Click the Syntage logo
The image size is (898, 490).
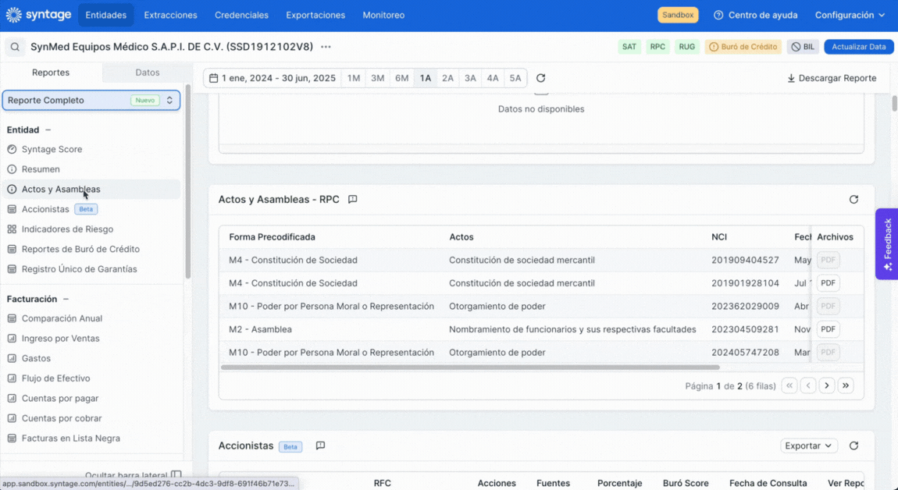[x=38, y=15]
